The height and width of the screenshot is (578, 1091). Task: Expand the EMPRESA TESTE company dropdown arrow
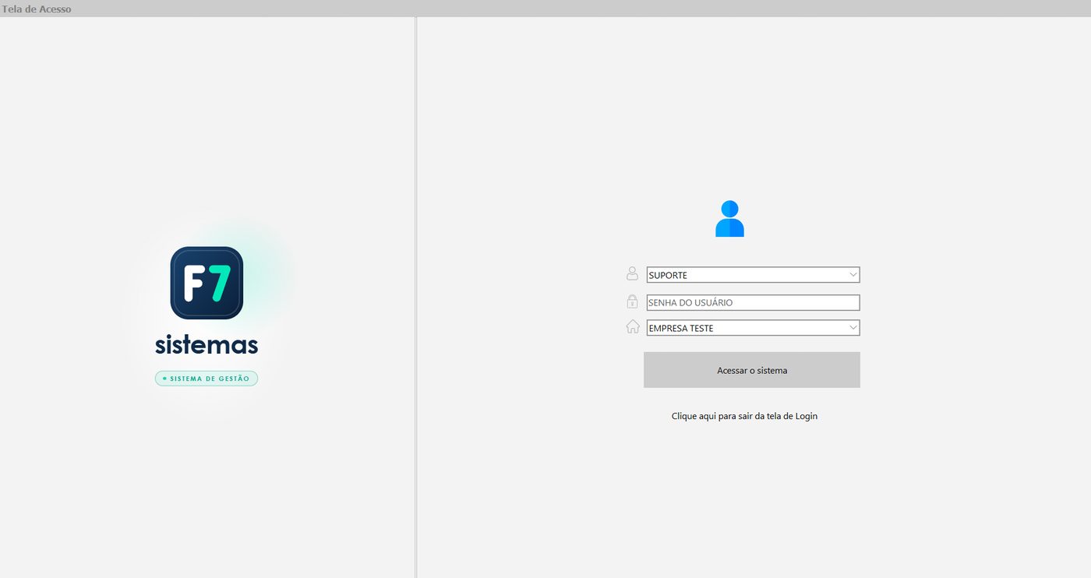[853, 328]
